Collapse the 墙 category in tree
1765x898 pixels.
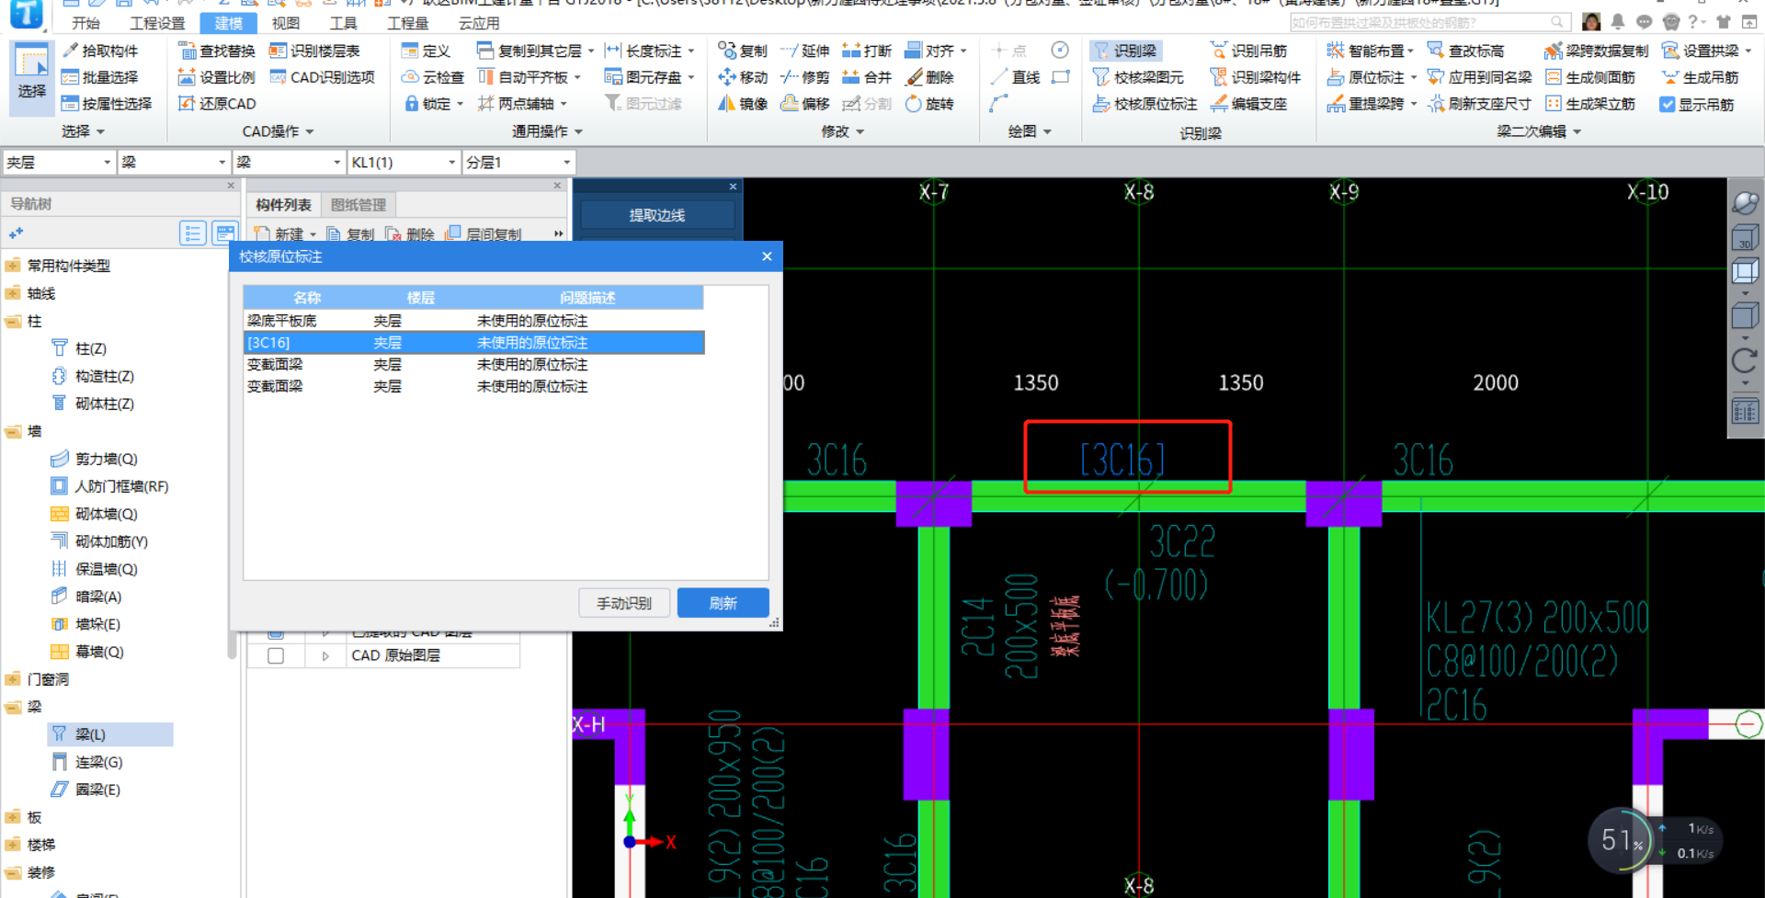pyautogui.click(x=13, y=431)
